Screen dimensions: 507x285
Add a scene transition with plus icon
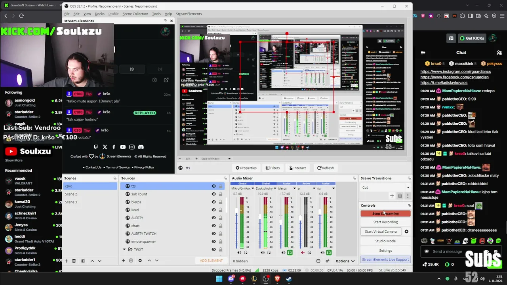point(392,196)
